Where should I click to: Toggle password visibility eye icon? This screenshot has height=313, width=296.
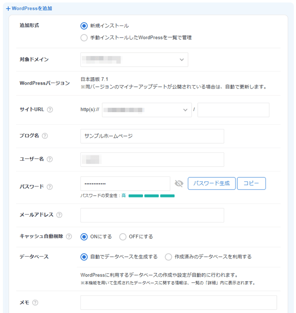[179, 184]
